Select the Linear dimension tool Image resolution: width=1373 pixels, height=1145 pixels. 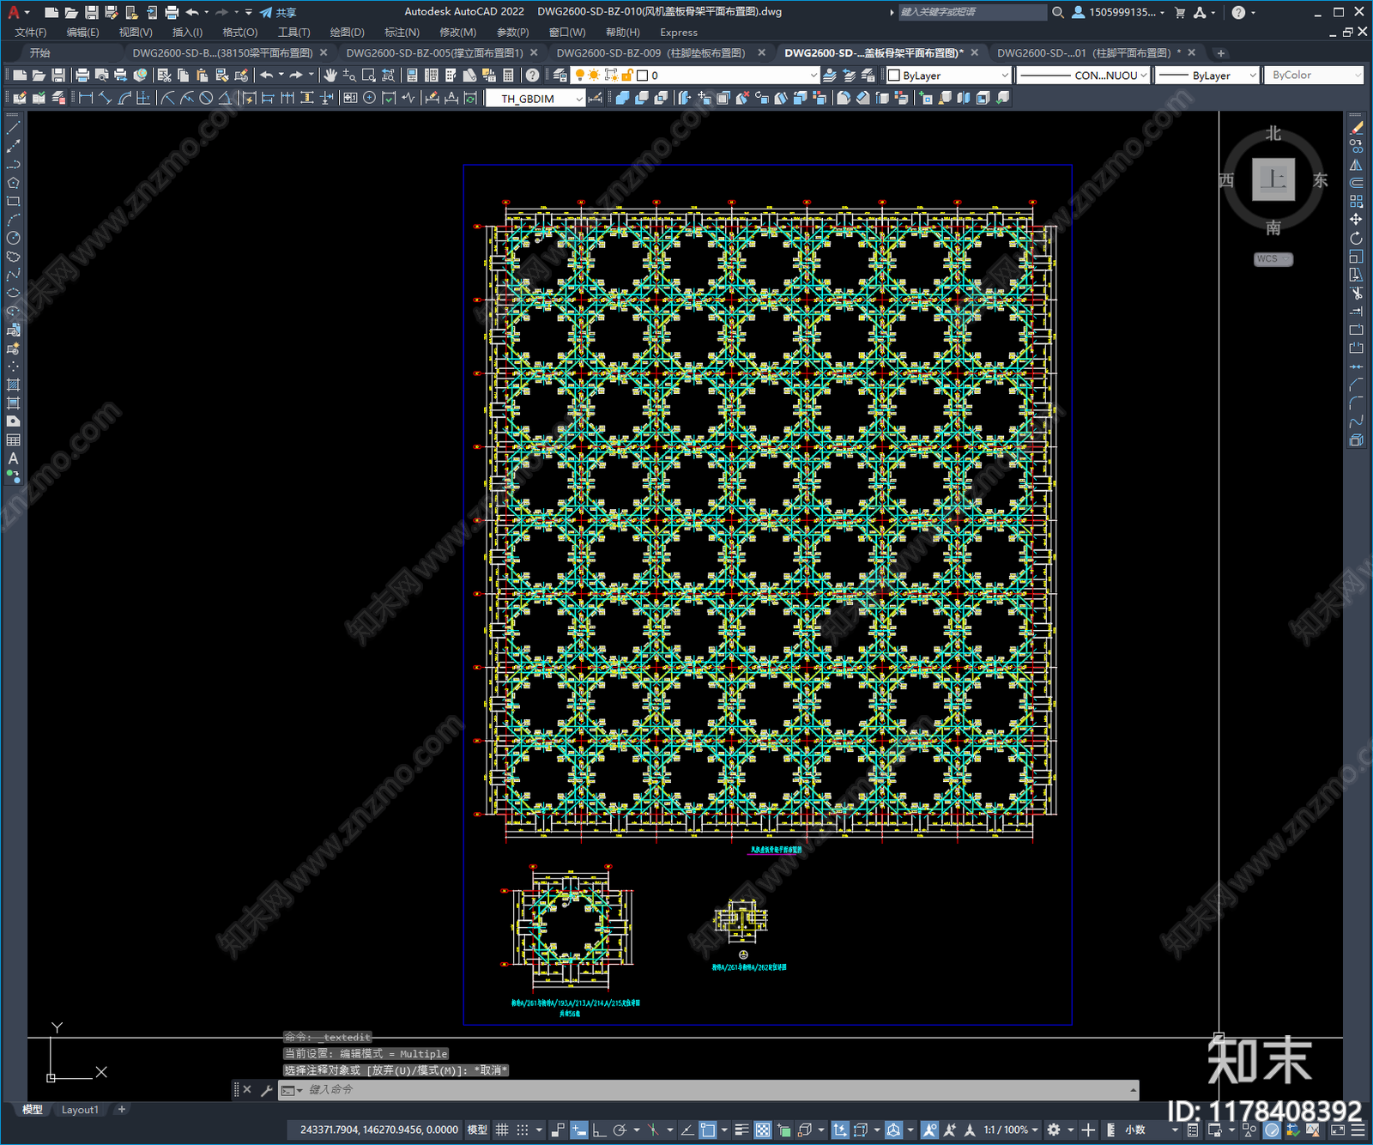86,98
